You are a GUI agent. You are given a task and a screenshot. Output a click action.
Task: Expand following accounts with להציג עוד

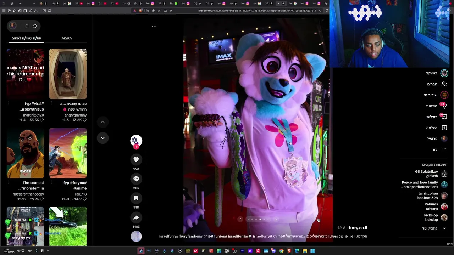click(x=434, y=228)
